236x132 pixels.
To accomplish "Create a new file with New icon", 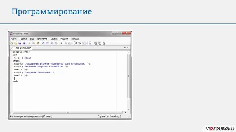I will 11,43.
